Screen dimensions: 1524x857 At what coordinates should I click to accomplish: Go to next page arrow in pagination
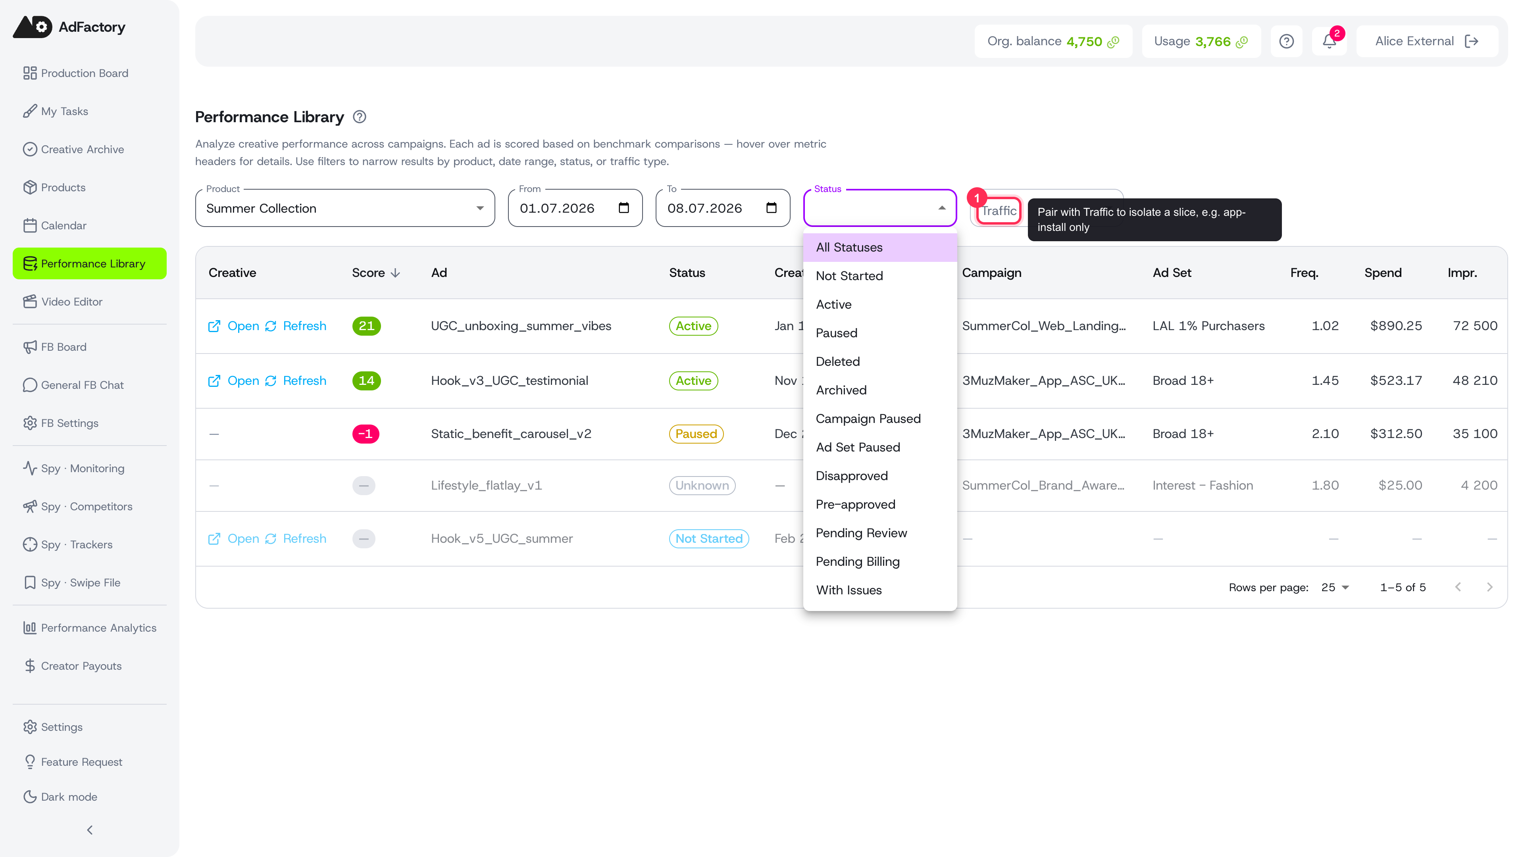[x=1490, y=587]
